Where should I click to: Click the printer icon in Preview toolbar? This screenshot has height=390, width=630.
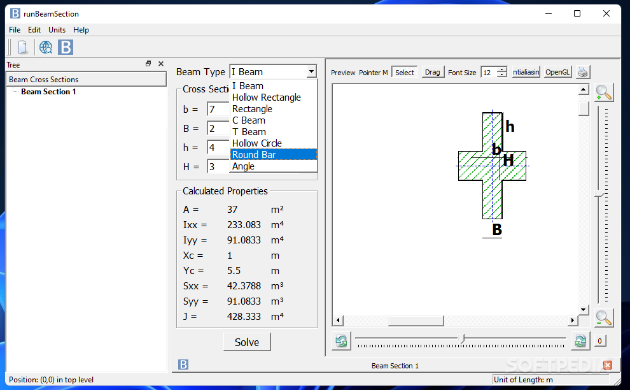[582, 73]
